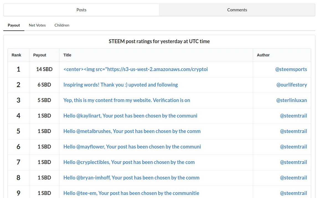Click the rank number 2 cell
This screenshot has width=320, height=198.
coord(18,85)
